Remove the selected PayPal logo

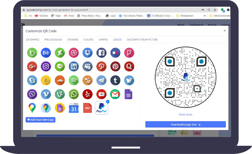click(x=108, y=102)
